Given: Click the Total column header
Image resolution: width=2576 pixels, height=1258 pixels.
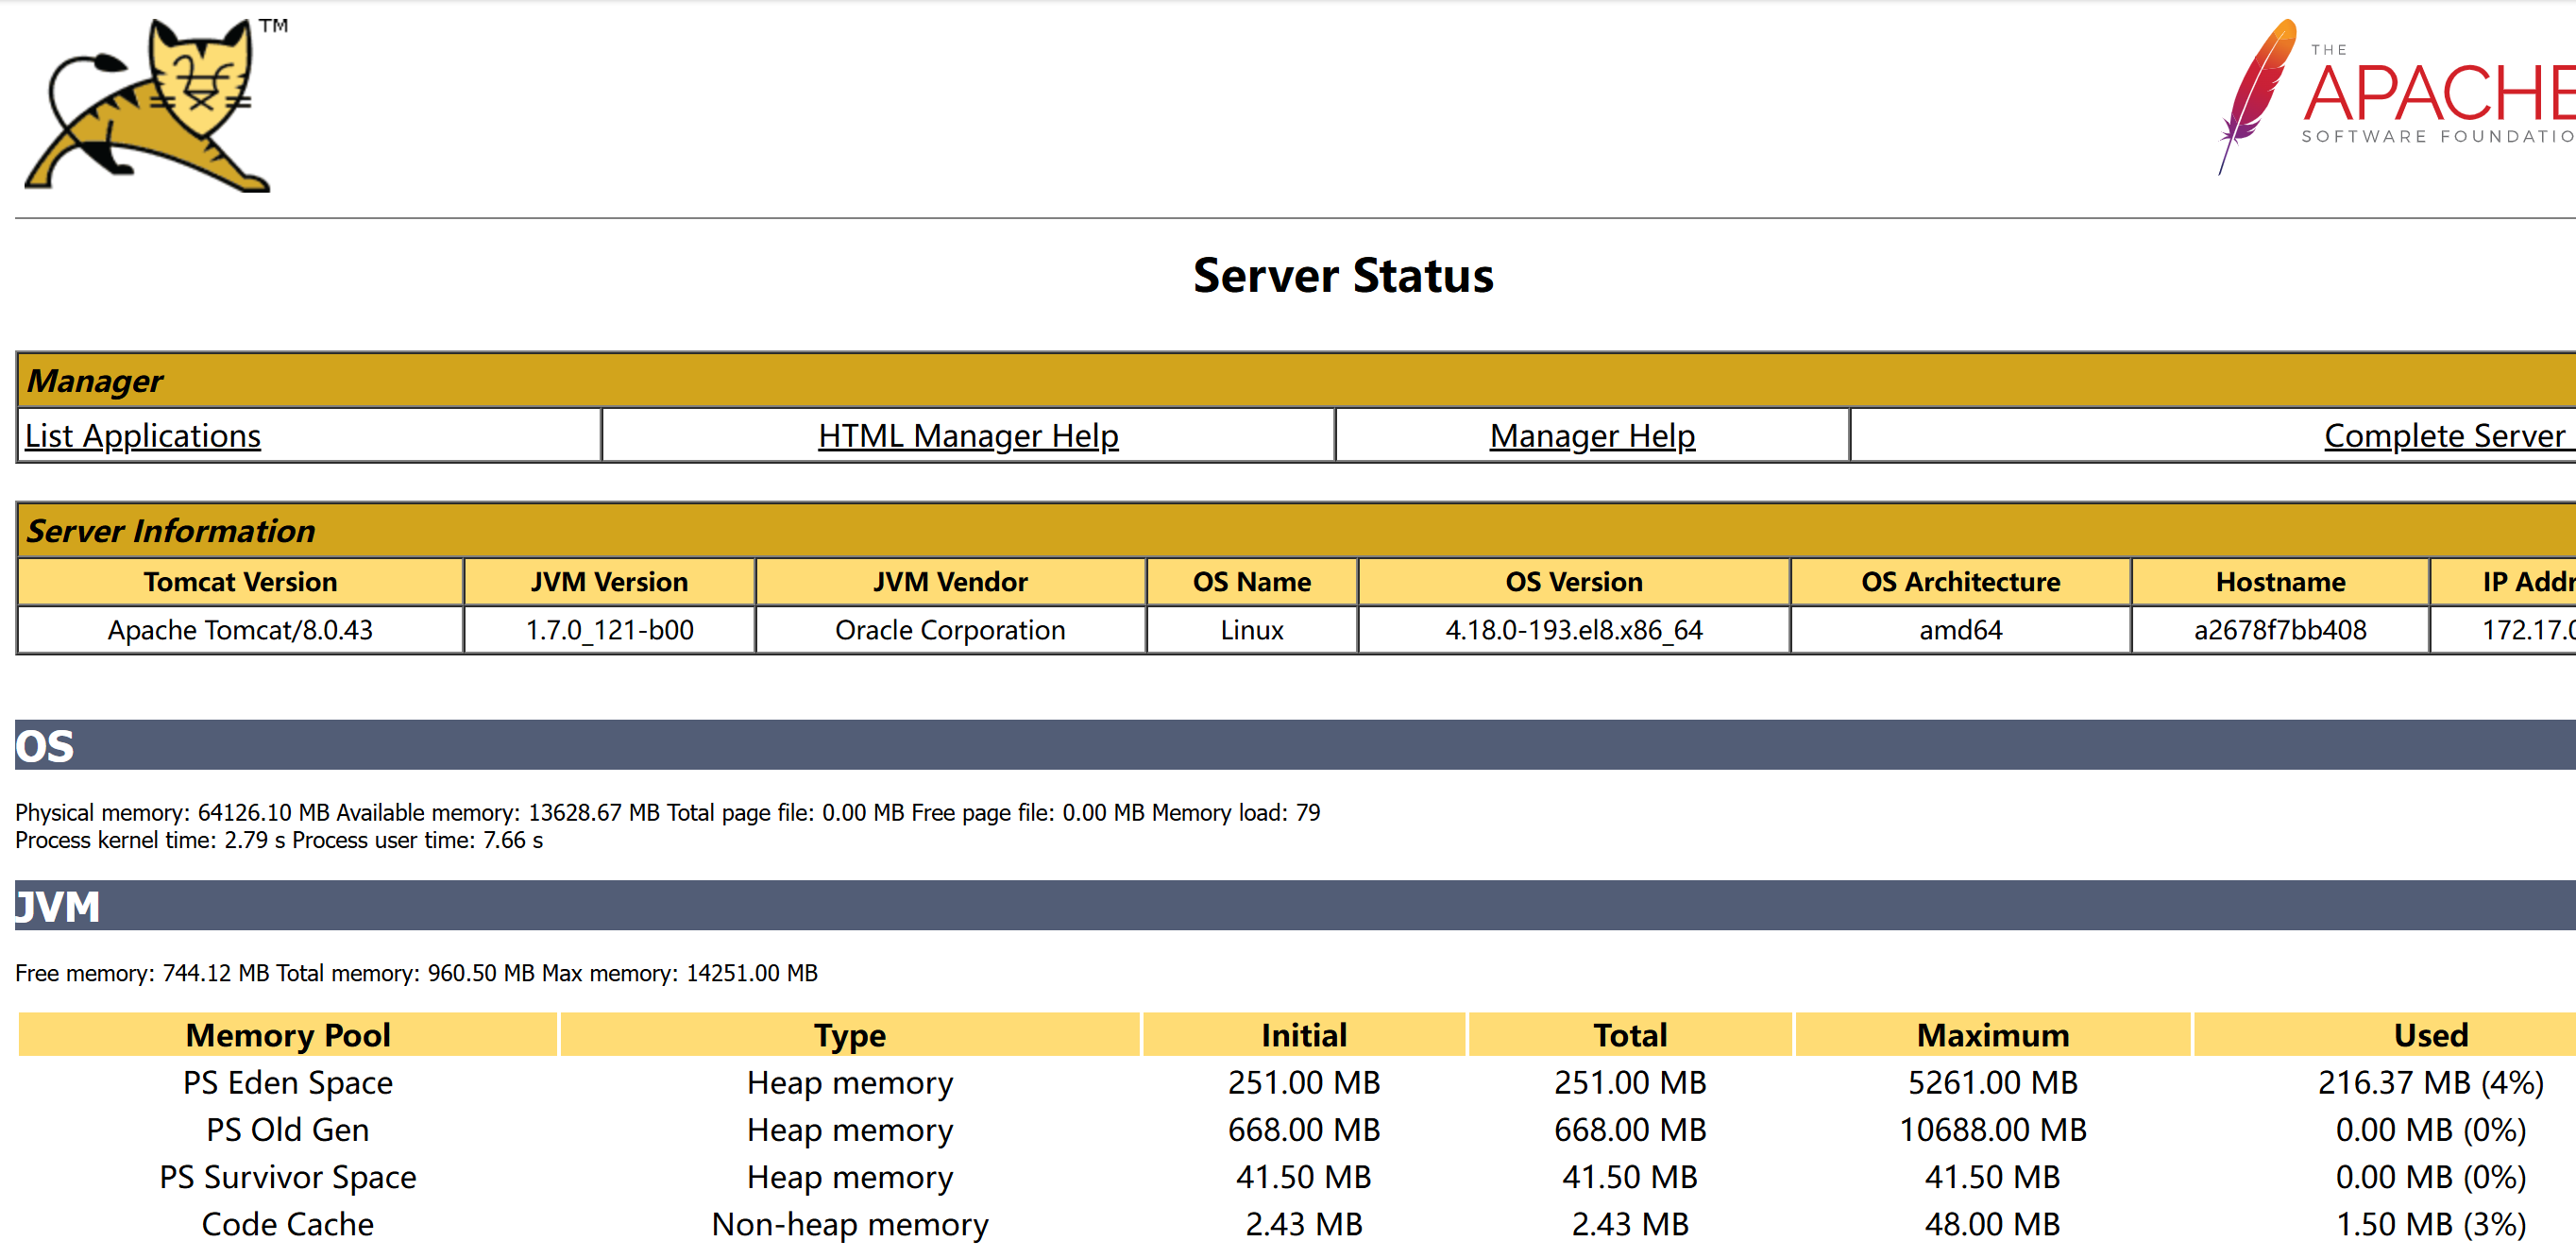Looking at the screenshot, I should coord(1630,1035).
